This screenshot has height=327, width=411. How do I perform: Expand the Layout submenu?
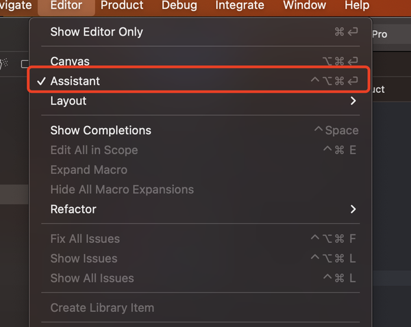(68, 101)
